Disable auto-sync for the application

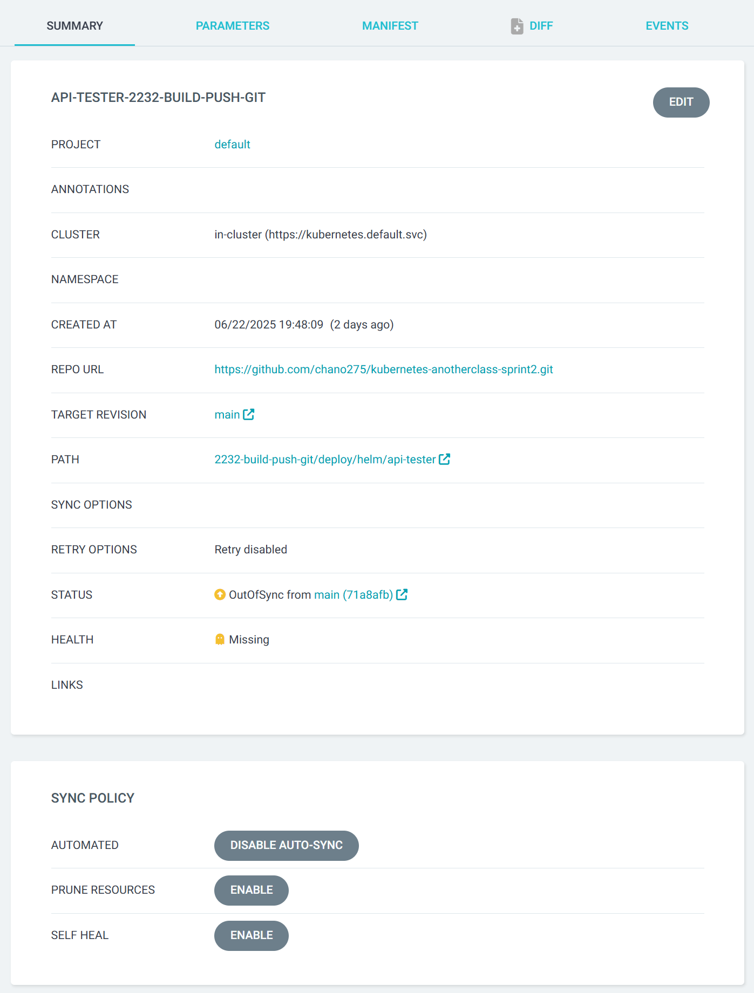[x=286, y=845]
